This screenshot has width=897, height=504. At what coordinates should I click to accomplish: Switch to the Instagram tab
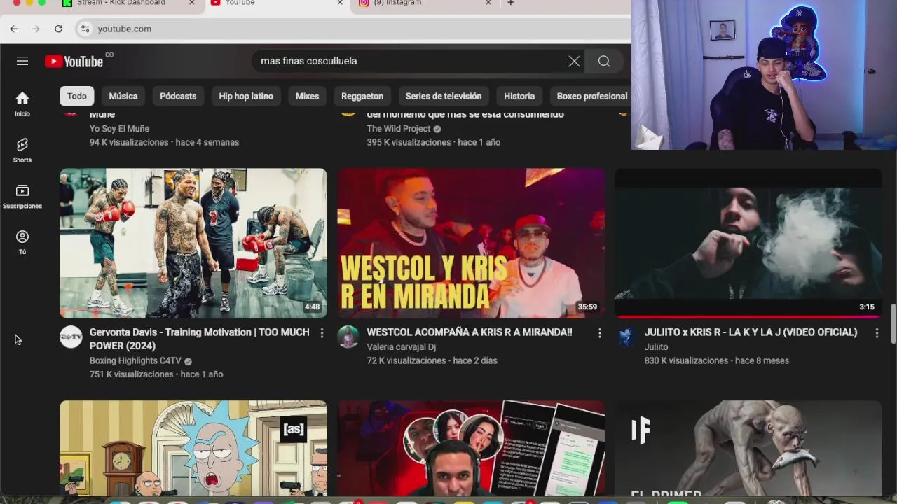click(397, 3)
